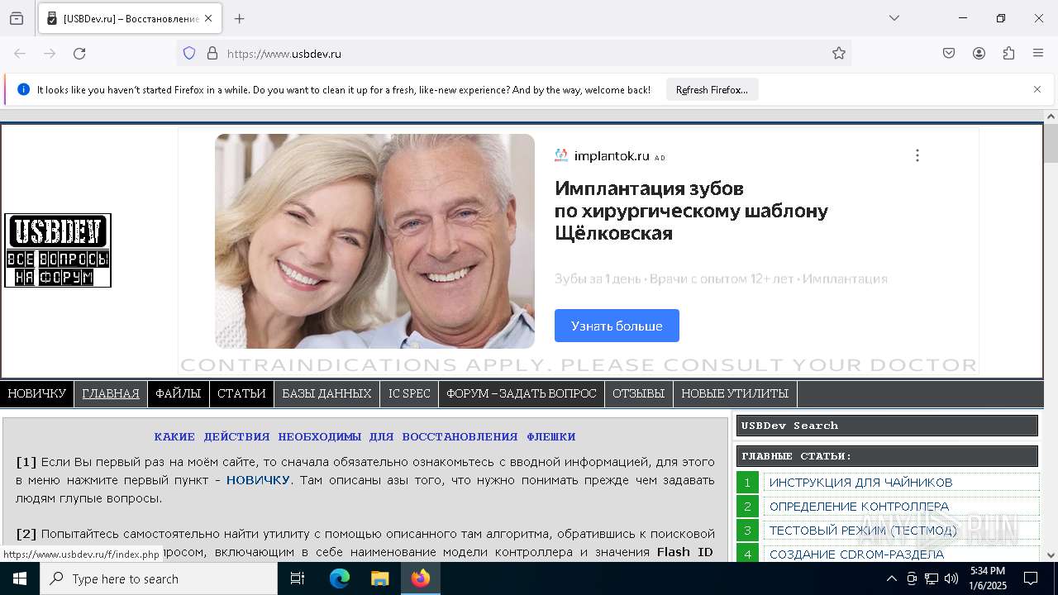
Task: Click the USBDev Search header
Action: [x=887, y=426]
